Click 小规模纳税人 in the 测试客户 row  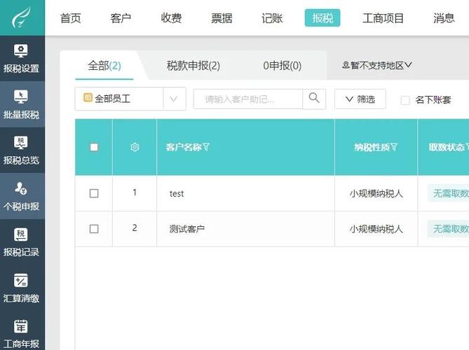pyautogui.click(x=376, y=229)
